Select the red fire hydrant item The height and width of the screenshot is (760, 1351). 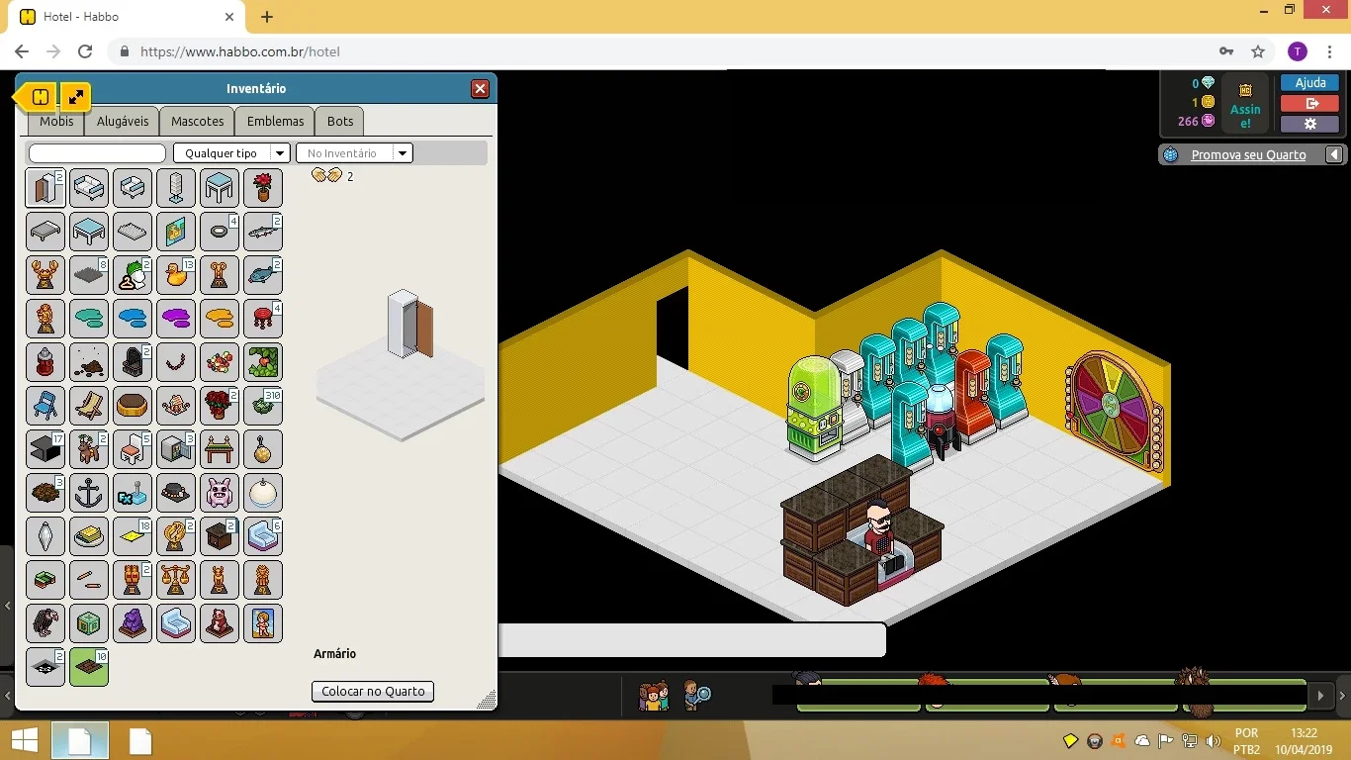pyautogui.click(x=45, y=362)
